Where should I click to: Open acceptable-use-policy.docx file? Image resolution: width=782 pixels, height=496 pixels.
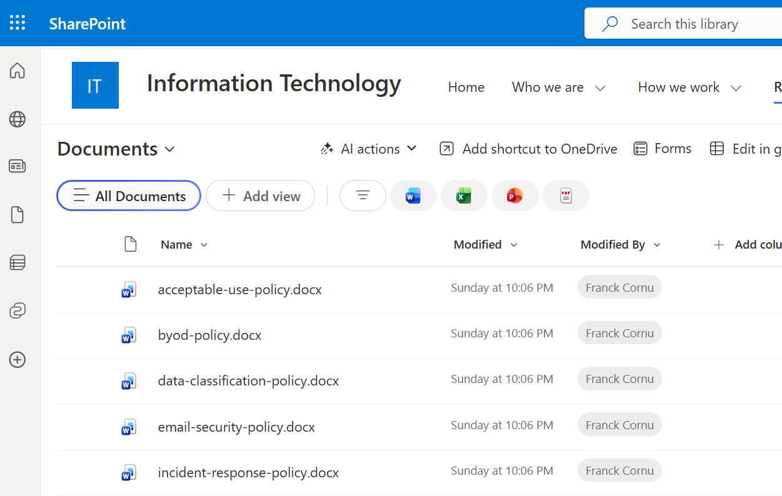click(239, 290)
